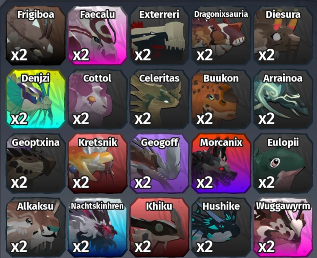Click the Celeritas creature tile
This screenshot has width=317, height=258.
(x=160, y=99)
